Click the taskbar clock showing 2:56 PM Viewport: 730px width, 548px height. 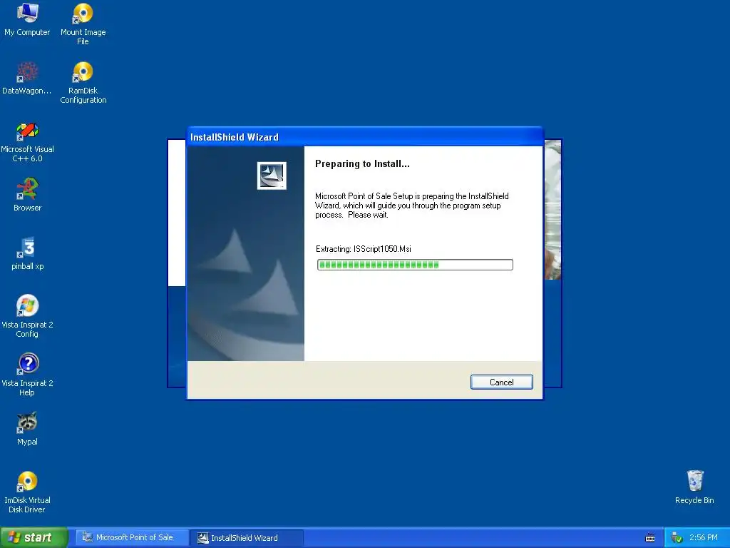coord(704,537)
